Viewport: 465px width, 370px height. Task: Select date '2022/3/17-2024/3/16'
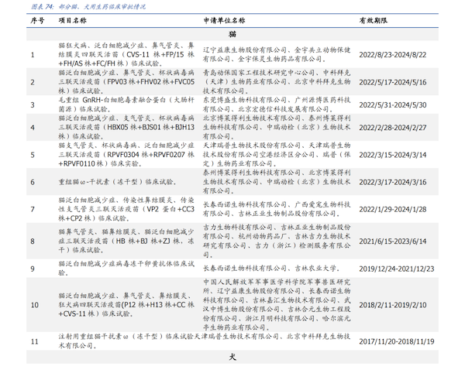coord(393,182)
